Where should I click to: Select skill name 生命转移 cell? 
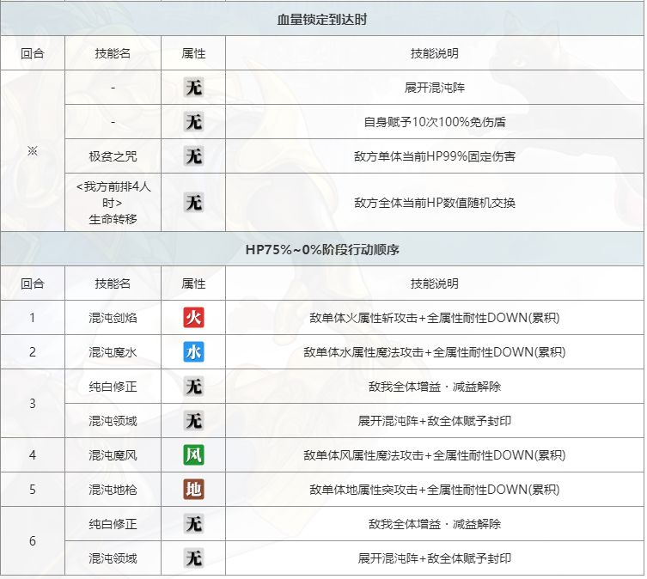[x=113, y=203]
